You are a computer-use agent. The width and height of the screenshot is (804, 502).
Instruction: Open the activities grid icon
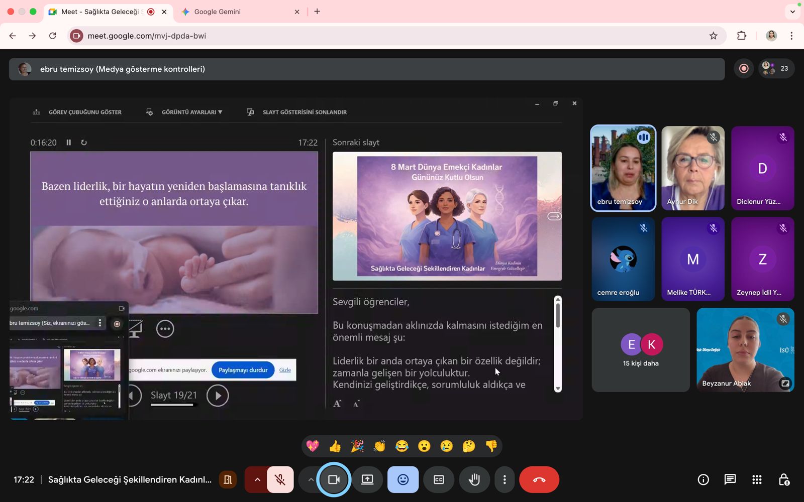coord(757,480)
